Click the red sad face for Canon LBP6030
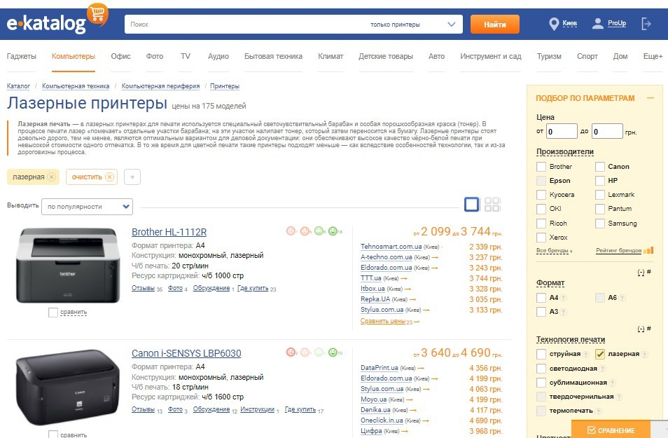Viewport: 668px width, 438px height. point(291,352)
